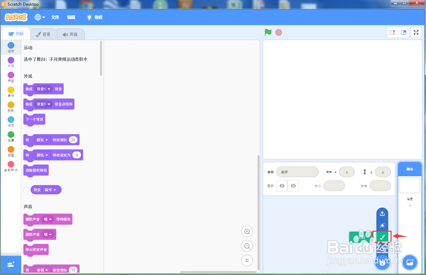Screen dimensions: 426x275
Task: Click the 选中了舞台 notice text
Action: [56, 59]
